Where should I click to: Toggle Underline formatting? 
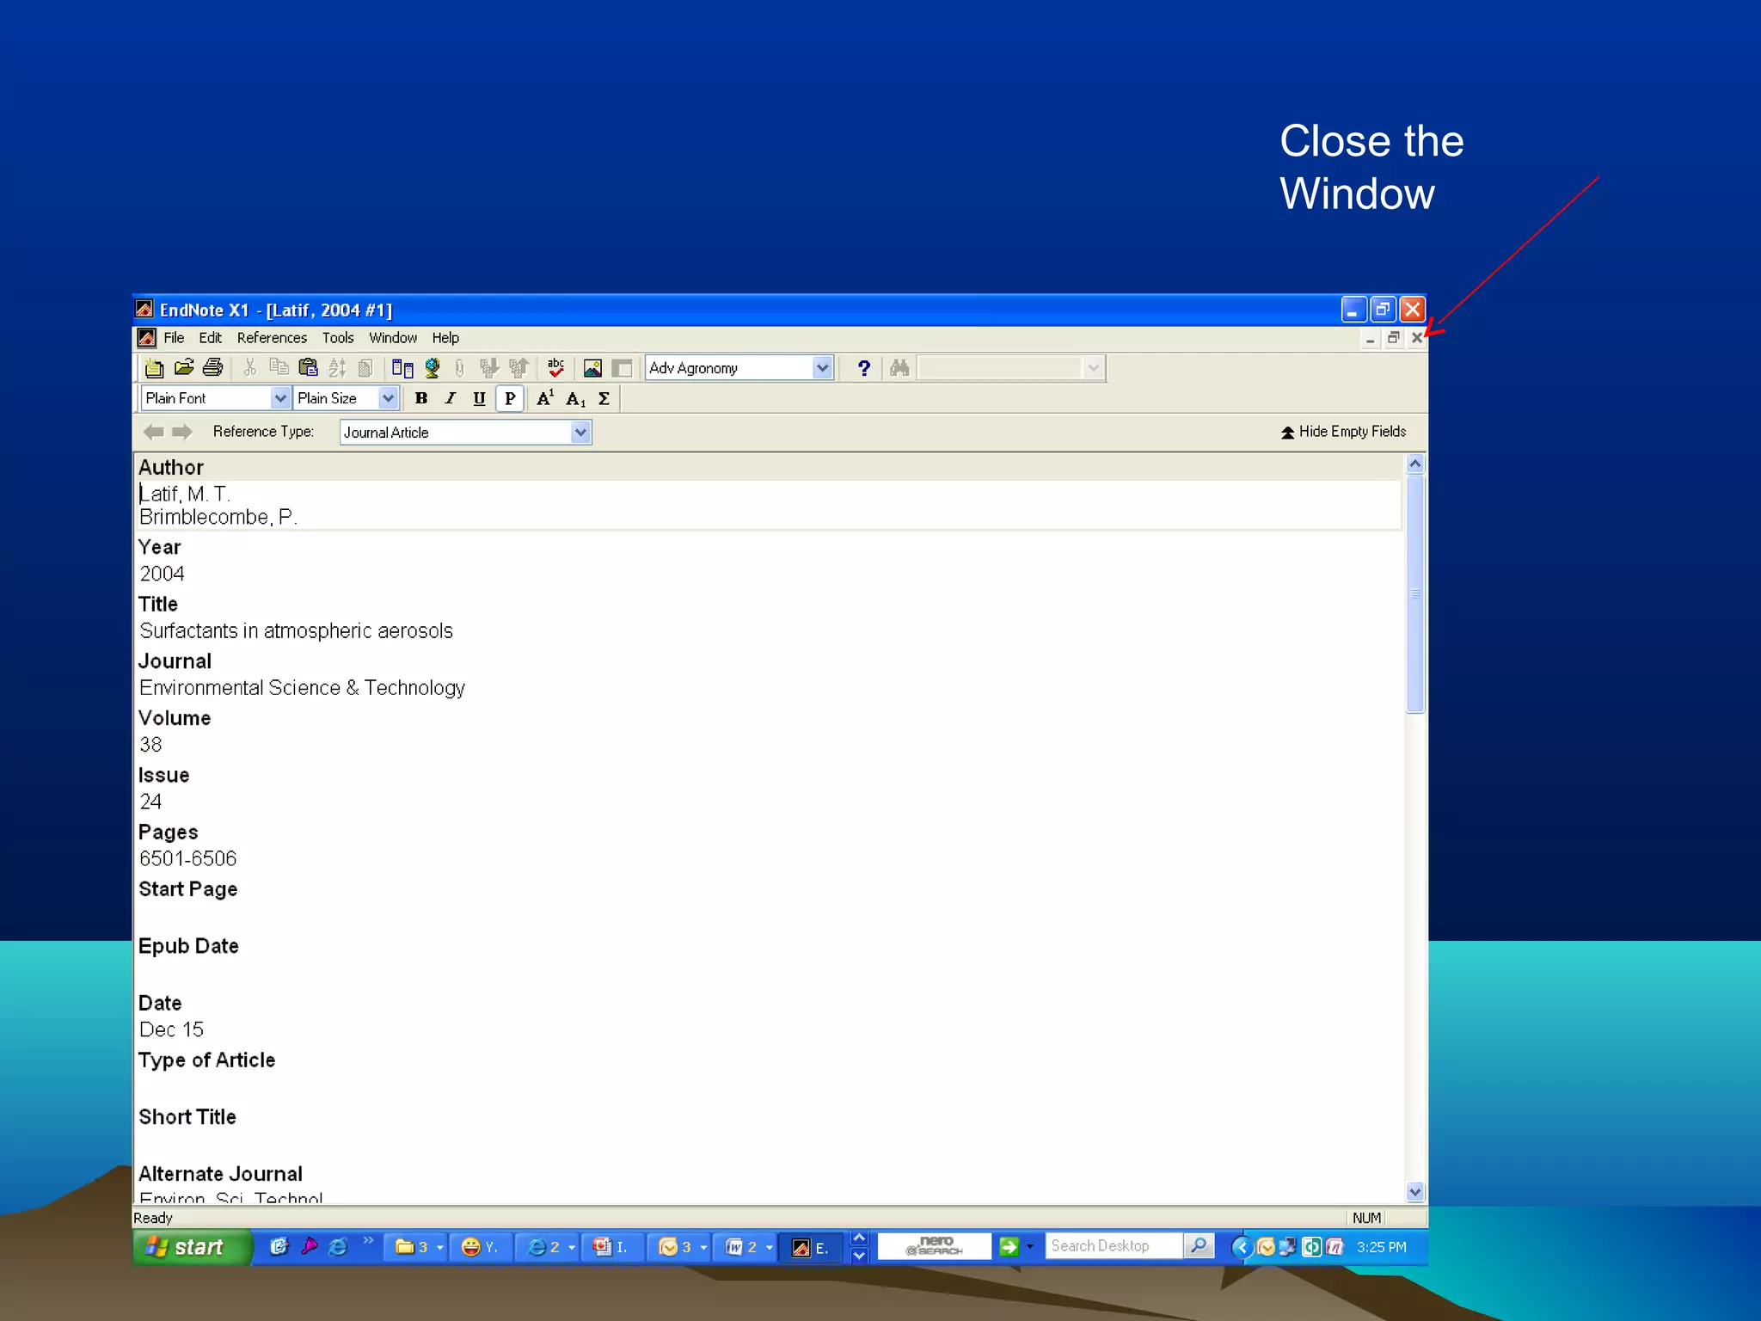pyautogui.click(x=479, y=398)
